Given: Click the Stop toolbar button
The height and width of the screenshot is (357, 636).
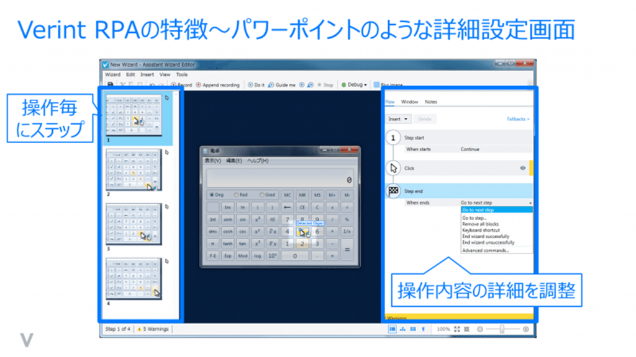Looking at the screenshot, I should point(325,84).
